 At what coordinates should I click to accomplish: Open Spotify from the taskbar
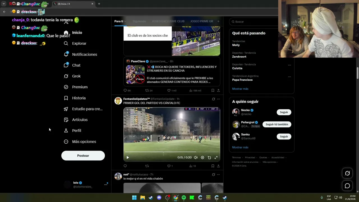[184, 198]
